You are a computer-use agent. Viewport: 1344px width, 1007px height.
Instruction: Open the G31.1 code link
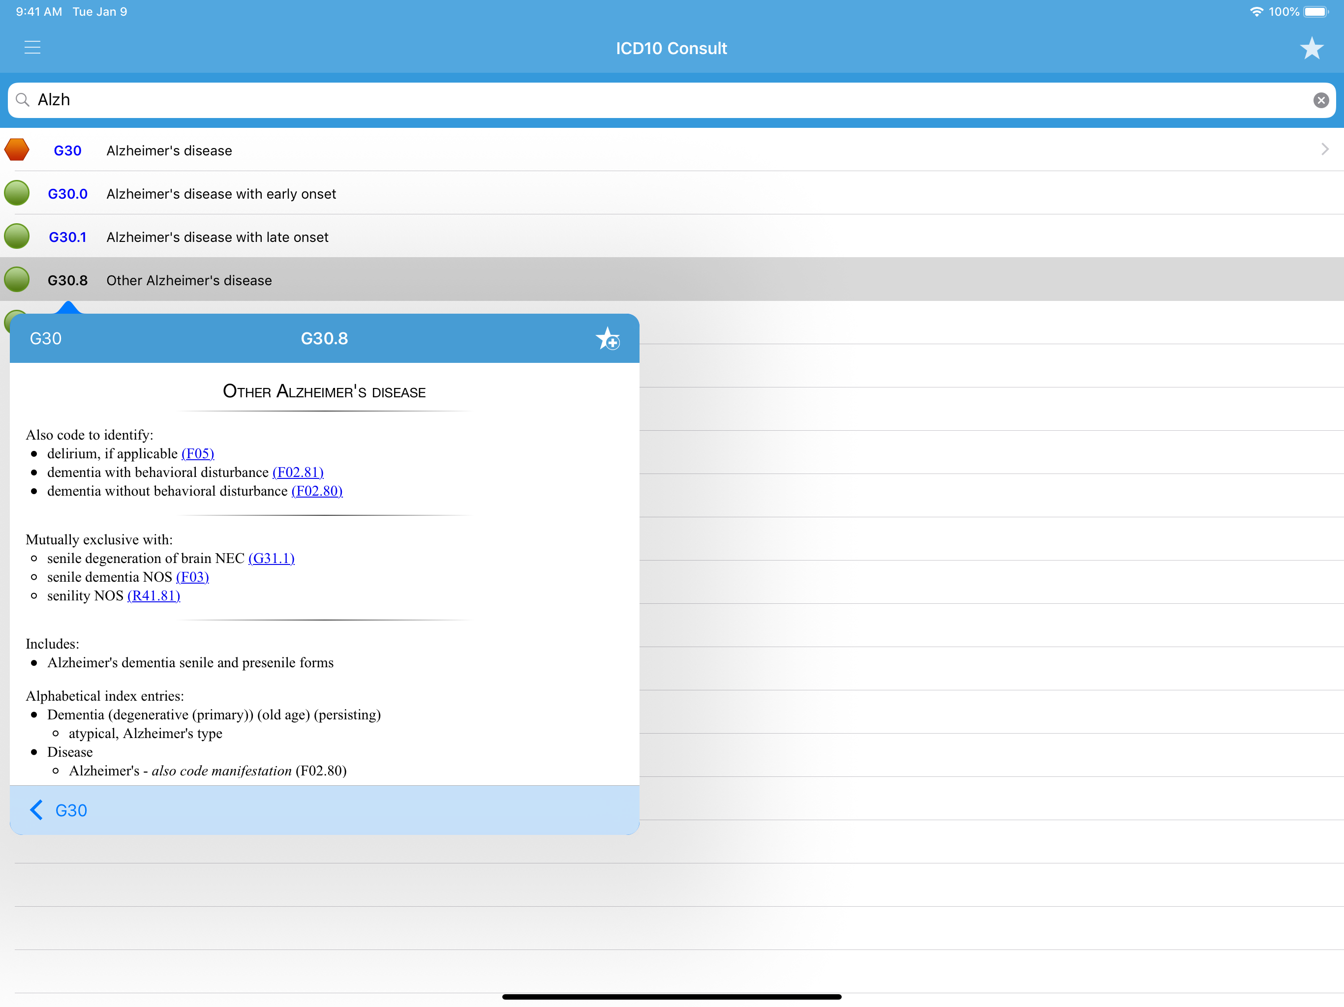coord(271,558)
